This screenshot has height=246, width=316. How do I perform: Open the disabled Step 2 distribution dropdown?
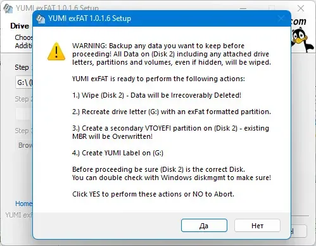tap(24, 114)
